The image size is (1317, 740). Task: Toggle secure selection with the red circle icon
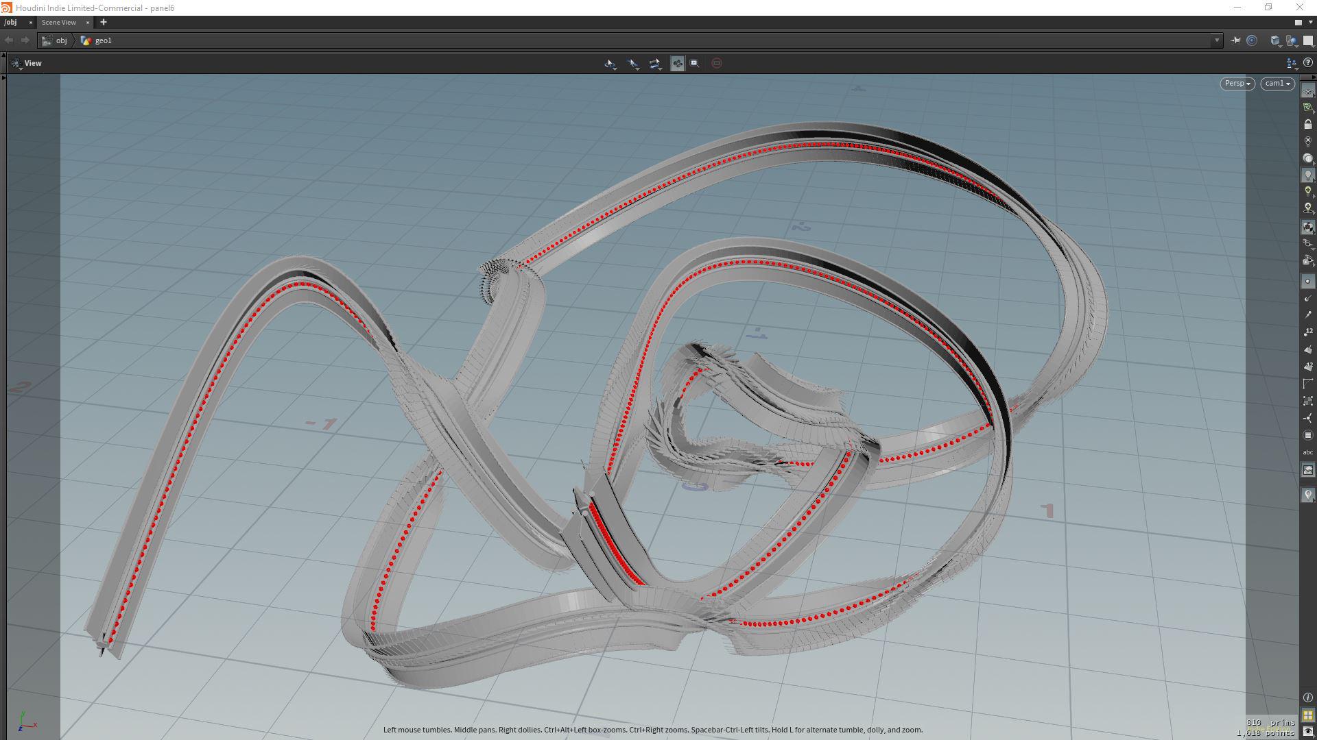coord(717,63)
